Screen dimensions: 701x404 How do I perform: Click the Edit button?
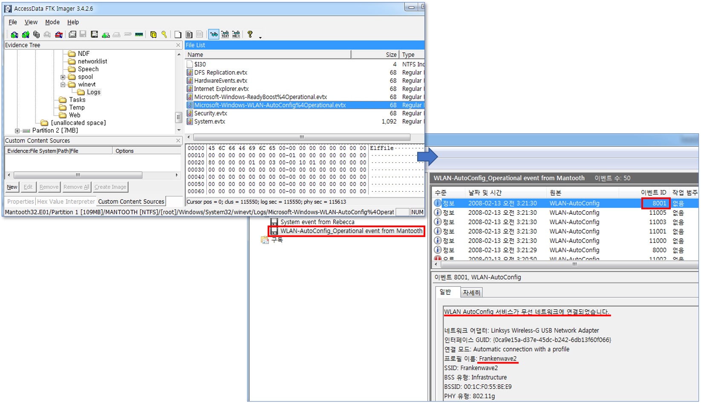click(x=28, y=187)
